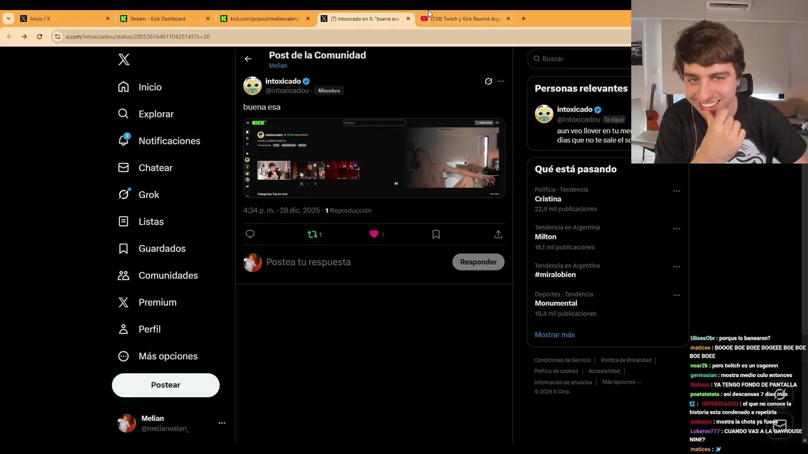Viewport: 808px width, 454px height.
Task: Close the Stream - Kick Dashboard tab
Action: pyautogui.click(x=208, y=18)
